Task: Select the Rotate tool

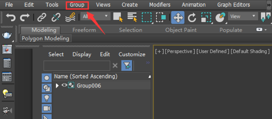Action: (x=192, y=17)
